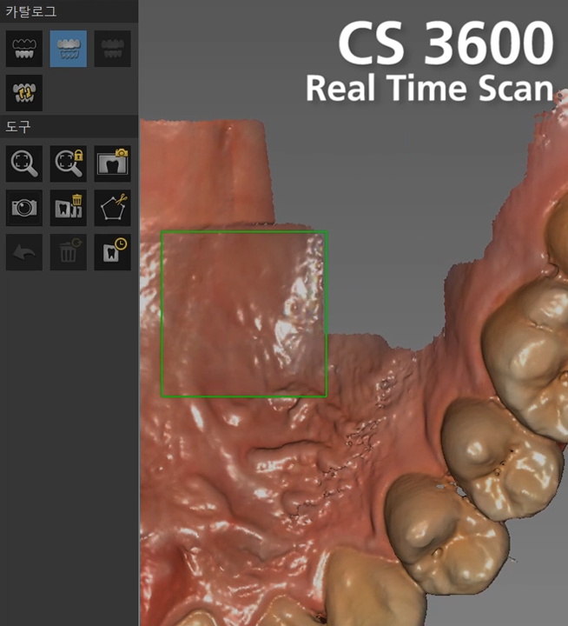
Task: Click the 도구 section header
Action: pyautogui.click(x=17, y=127)
